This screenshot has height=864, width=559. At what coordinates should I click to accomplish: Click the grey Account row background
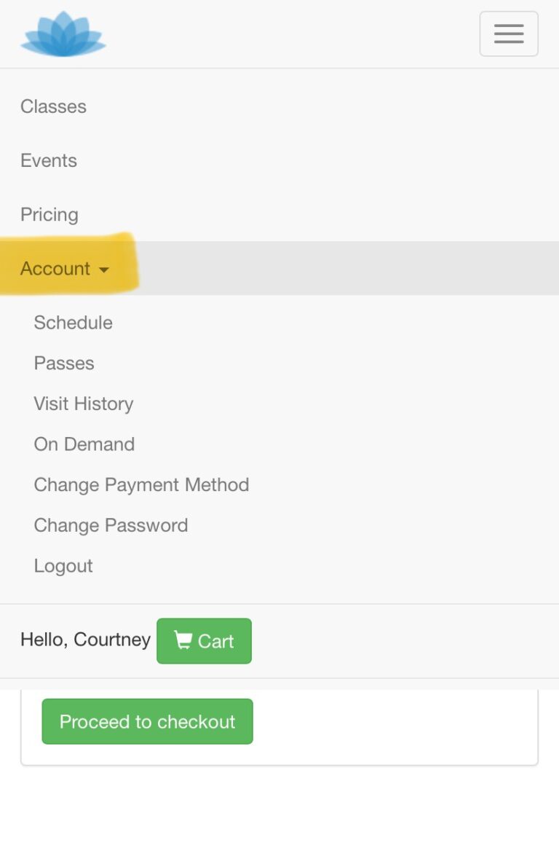click(x=349, y=268)
